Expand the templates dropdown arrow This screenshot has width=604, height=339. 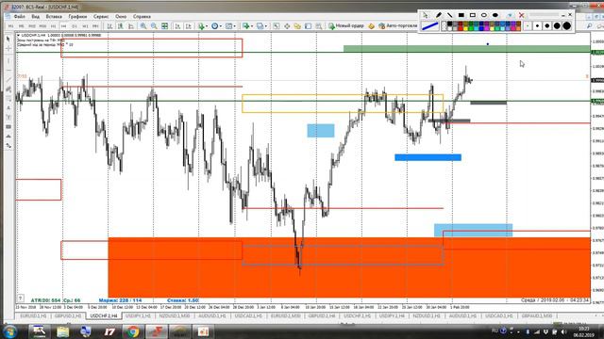(235, 26)
